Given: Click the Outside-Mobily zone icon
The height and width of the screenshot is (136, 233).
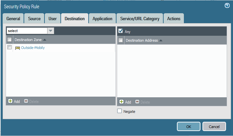Looking at the screenshot, I should click(x=18, y=48).
